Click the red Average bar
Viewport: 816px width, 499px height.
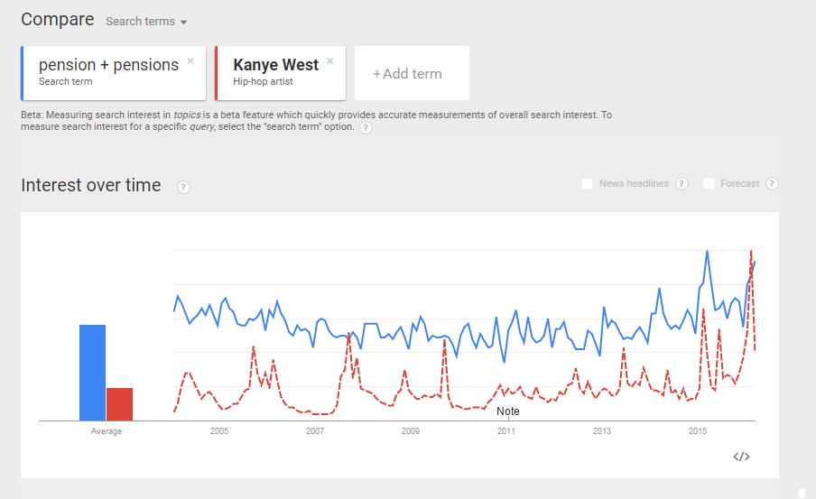point(120,404)
